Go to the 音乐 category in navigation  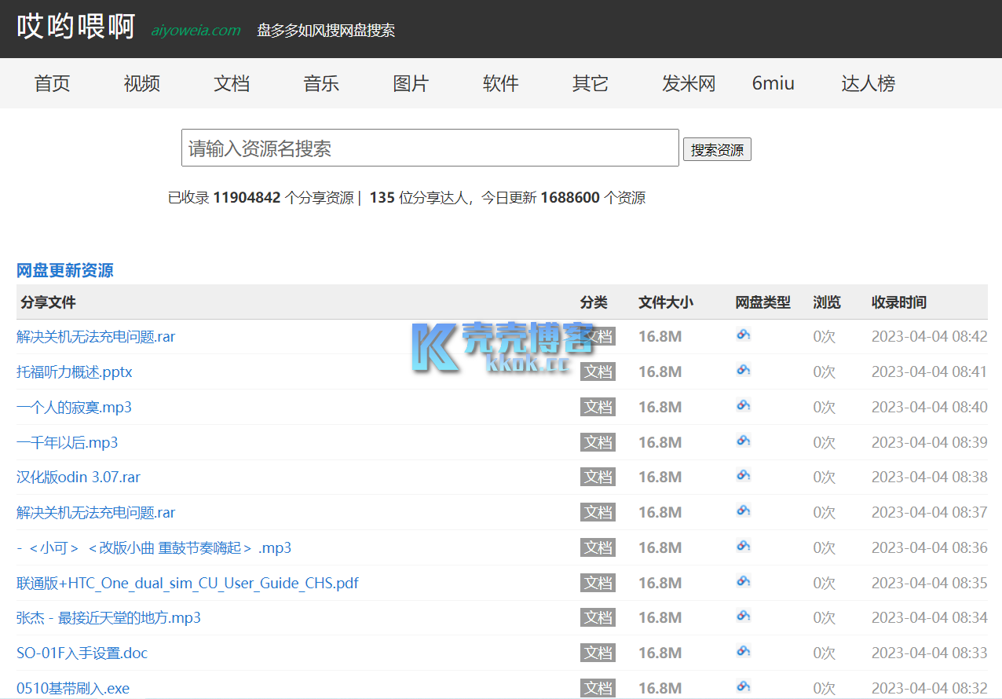pos(321,83)
